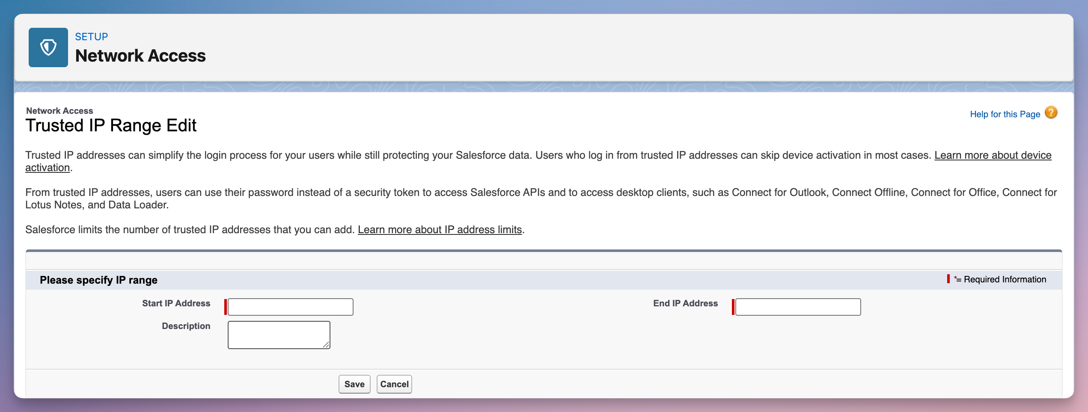The width and height of the screenshot is (1088, 412).
Task: Click the Please specify IP range header
Action: click(x=98, y=280)
